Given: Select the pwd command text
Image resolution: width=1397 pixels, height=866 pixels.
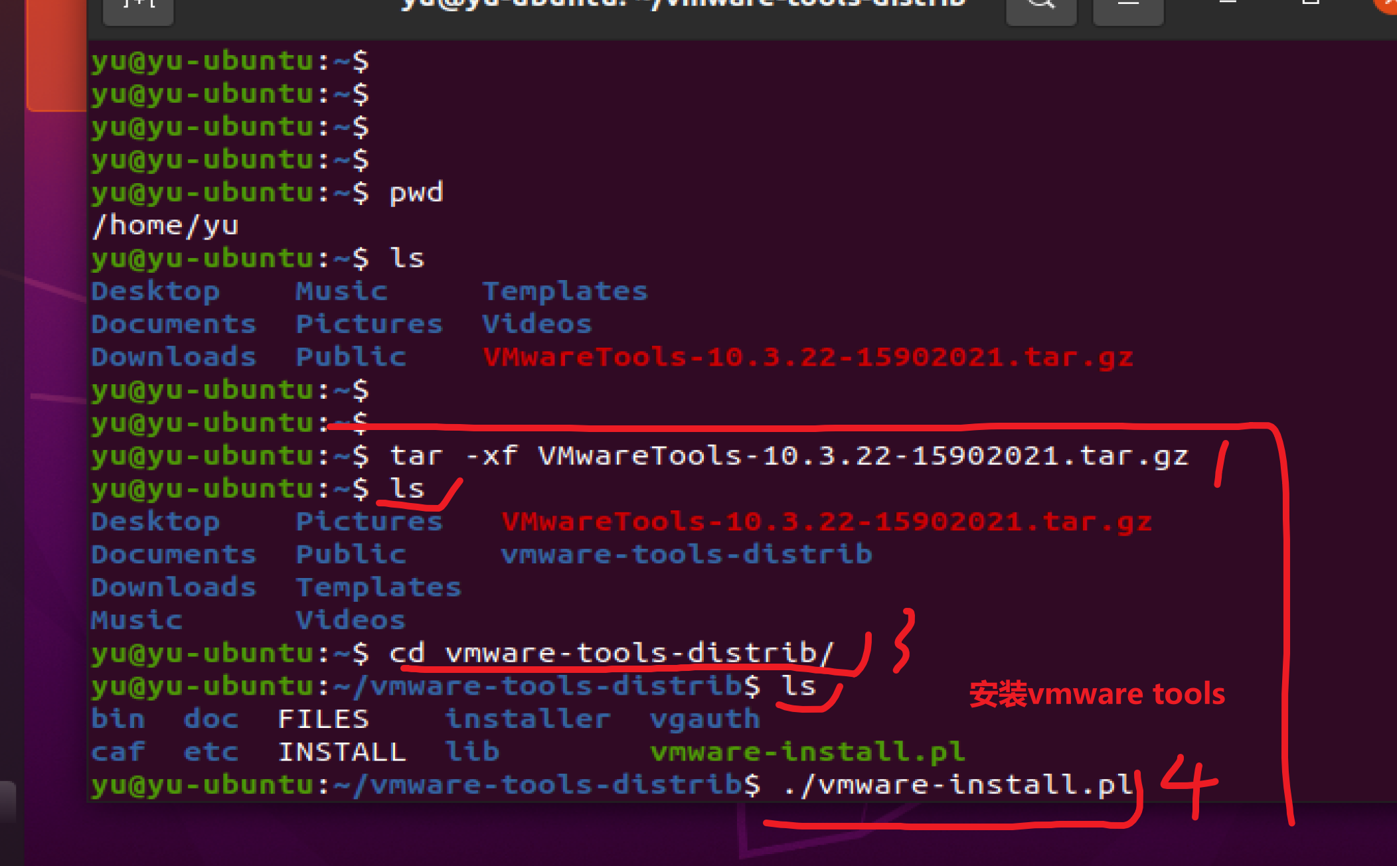Looking at the screenshot, I should [416, 193].
